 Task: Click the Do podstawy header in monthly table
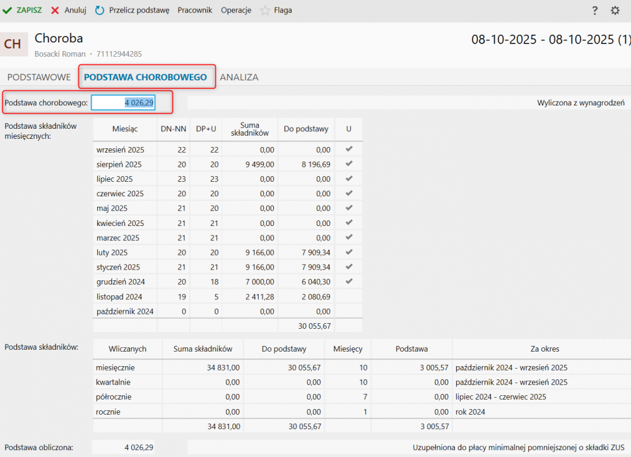click(x=306, y=129)
